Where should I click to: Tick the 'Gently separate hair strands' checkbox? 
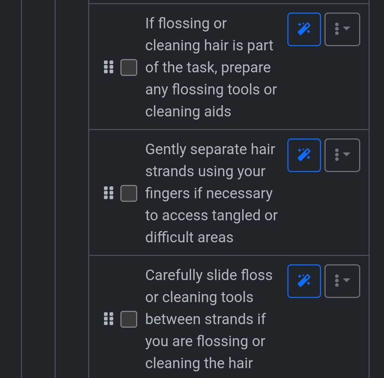coord(129,193)
